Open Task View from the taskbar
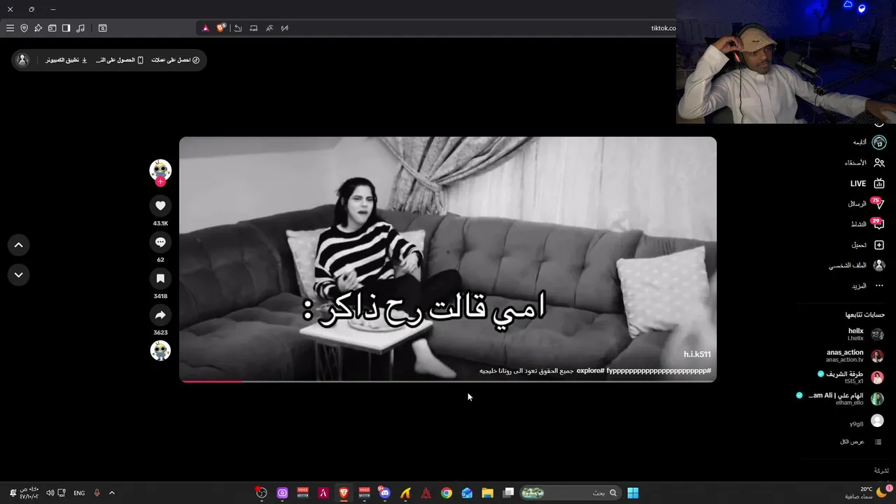896x504 pixels. 509,493
